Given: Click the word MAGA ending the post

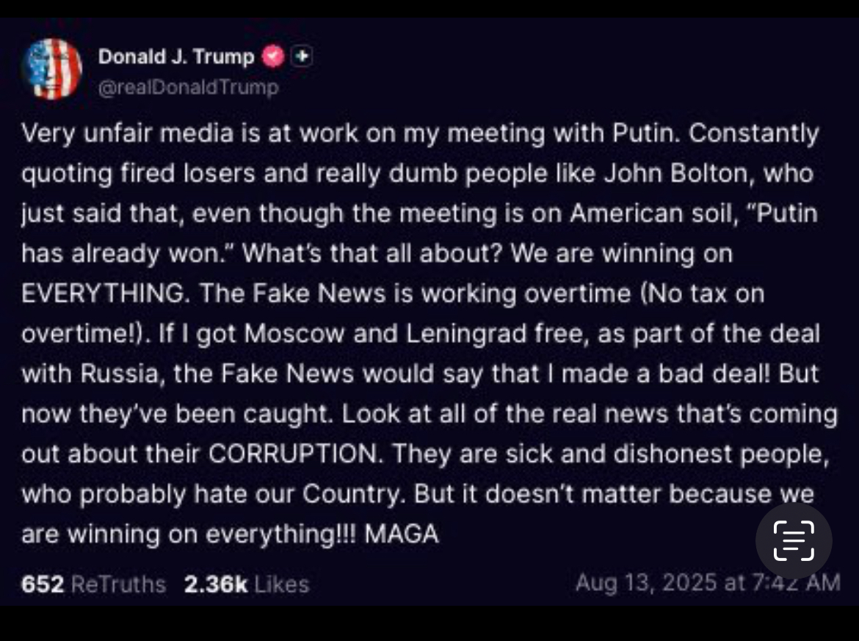Looking at the screenshot, I should [402, 534].
